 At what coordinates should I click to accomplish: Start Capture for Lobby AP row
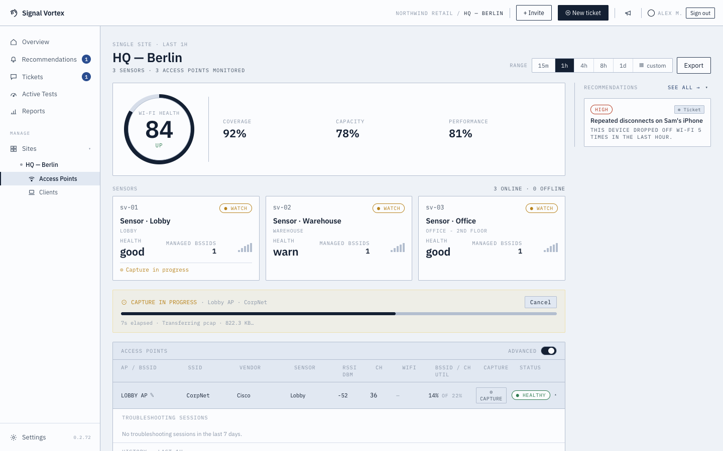pyautogui.click(x=491, y=395)
